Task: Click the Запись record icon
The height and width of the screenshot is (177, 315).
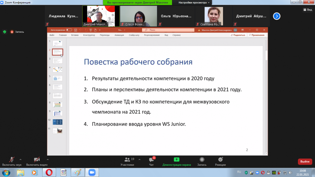Action: tap(202, 160)
